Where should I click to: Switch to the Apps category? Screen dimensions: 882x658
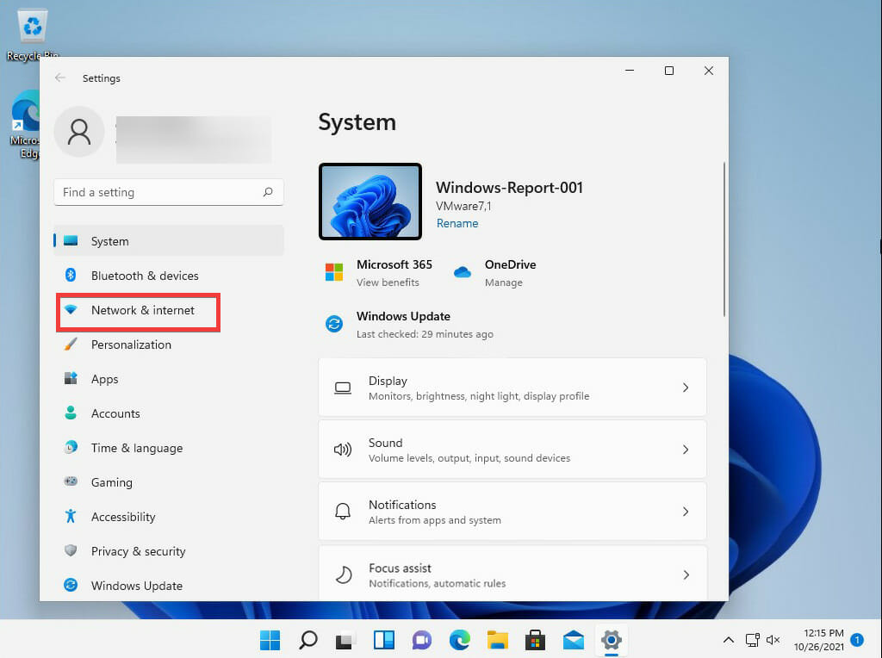pyautogui.click(x=104, y=379)
